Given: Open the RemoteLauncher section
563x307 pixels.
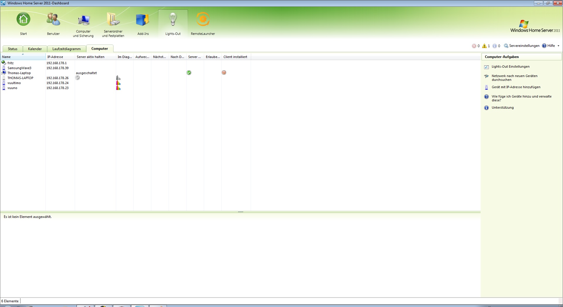Looking at the screenshot, I should (x=203, y=20).
